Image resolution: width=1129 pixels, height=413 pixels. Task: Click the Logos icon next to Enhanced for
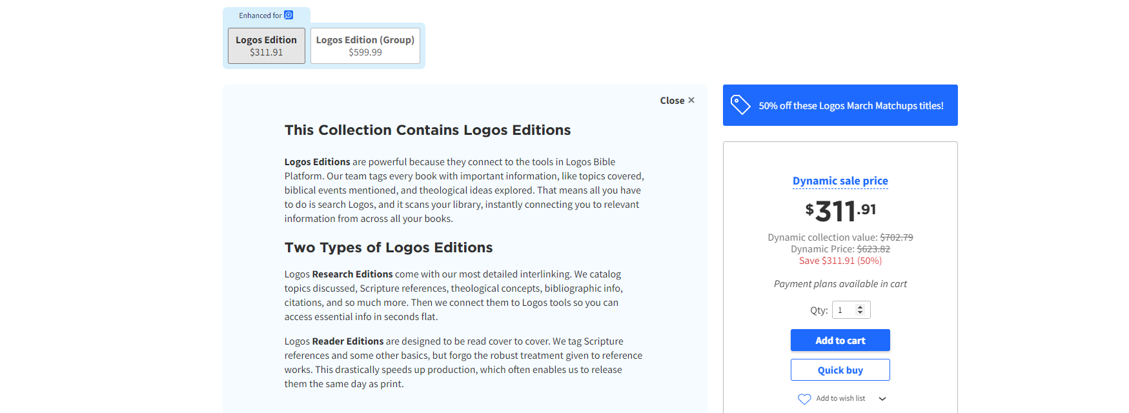(x=289, y=15)
